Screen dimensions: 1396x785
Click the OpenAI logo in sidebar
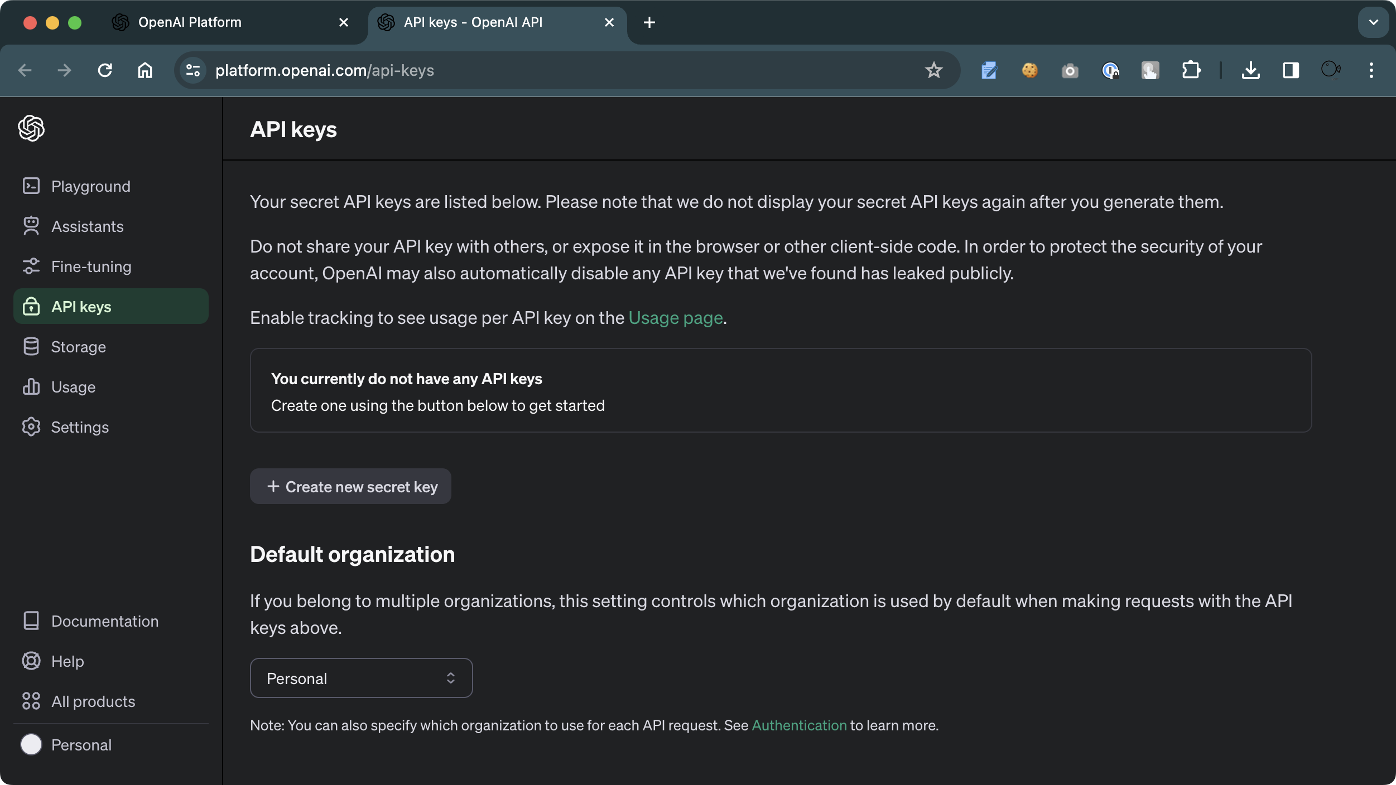pos(31,129)
